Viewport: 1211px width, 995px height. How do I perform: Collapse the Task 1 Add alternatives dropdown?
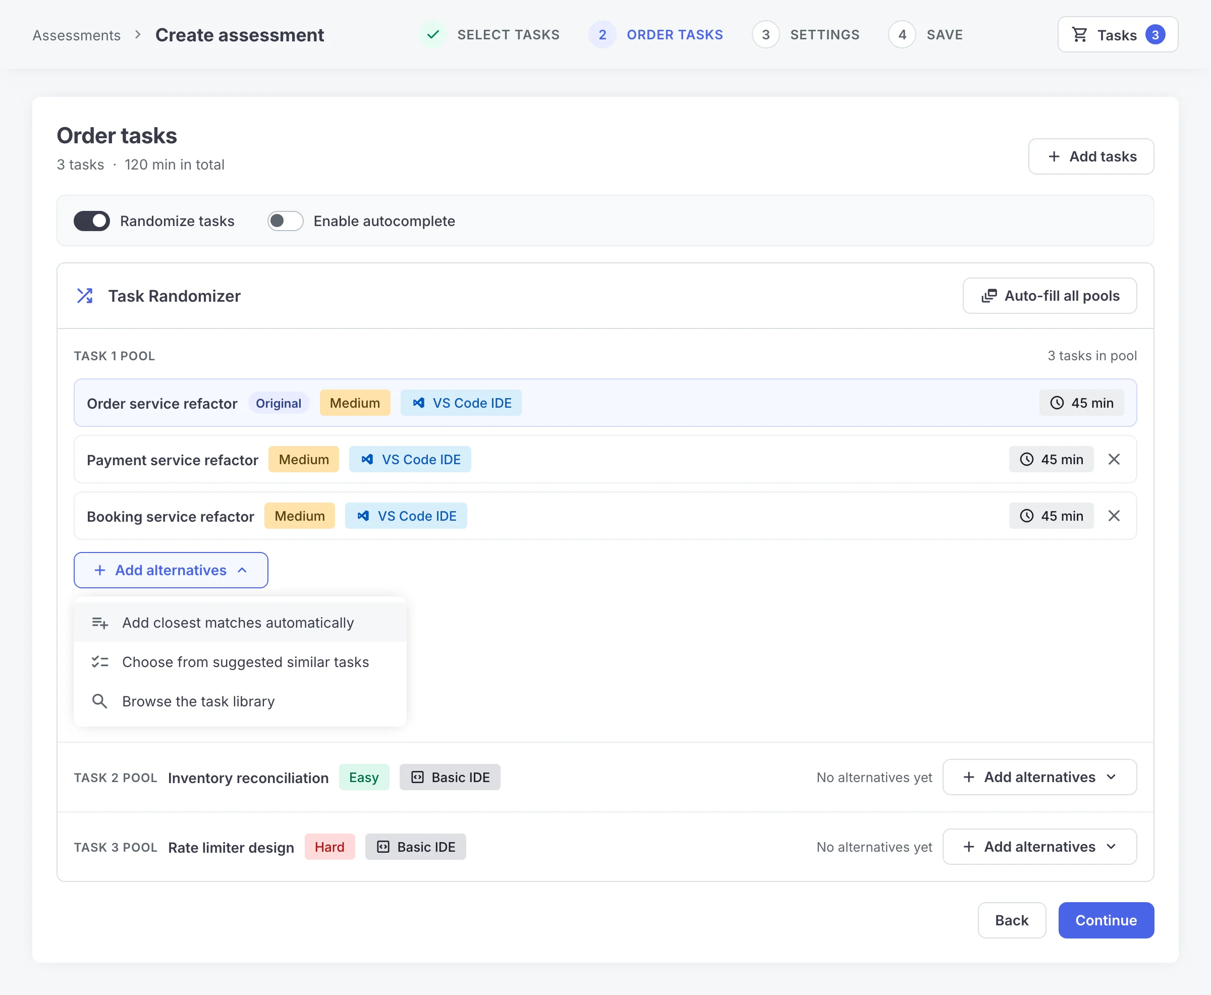(171, 570)
